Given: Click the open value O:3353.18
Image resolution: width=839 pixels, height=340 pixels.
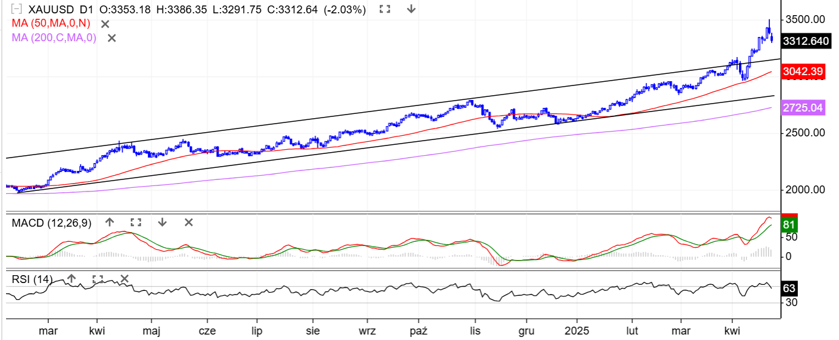Looking at the screenshot, I should click(124, 10).
